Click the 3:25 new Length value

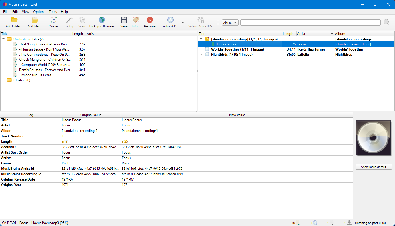point(125,141)
